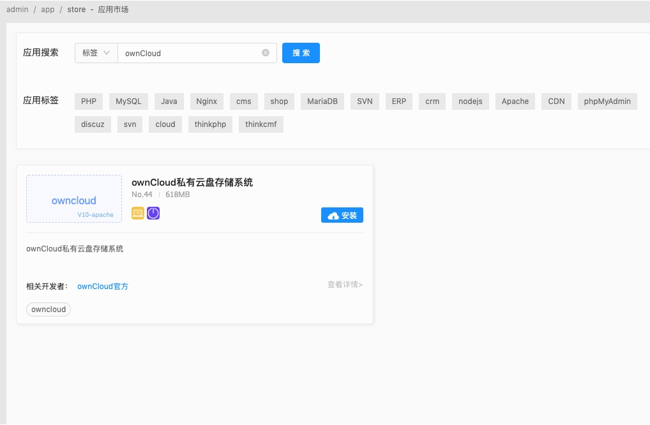Select the thinkcmf tag
The width and height of the screenshot is (650, 425).
click(261, 124)
